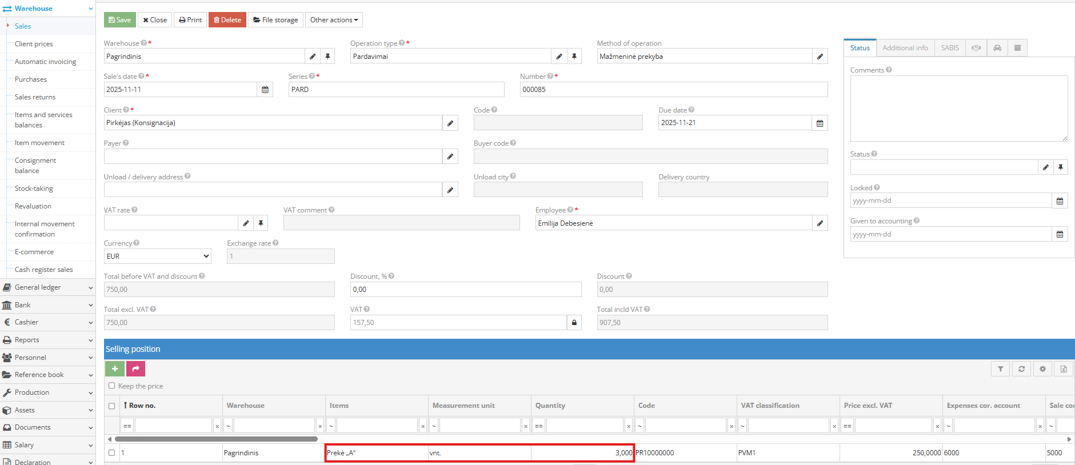Image resolution: width=1075 pixels, height=465 pixels.
Task: Open the Currency dropdown showing EUR
Action: pyautogui.click(x=157, y=256)
